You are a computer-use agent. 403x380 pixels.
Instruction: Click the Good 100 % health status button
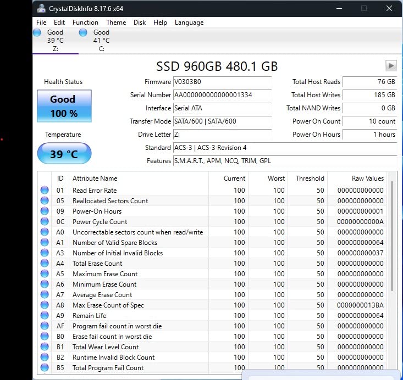(x=64, y=106)
